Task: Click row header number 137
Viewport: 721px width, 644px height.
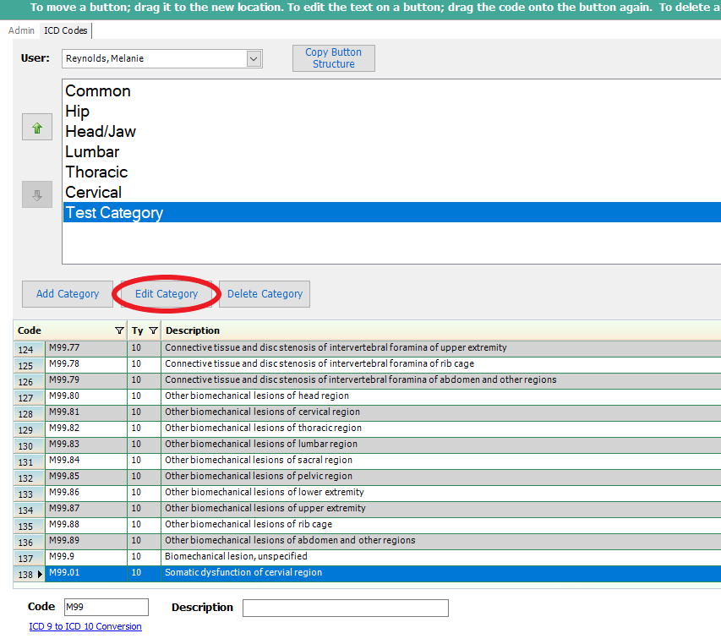Action: (x=25, y=559)
